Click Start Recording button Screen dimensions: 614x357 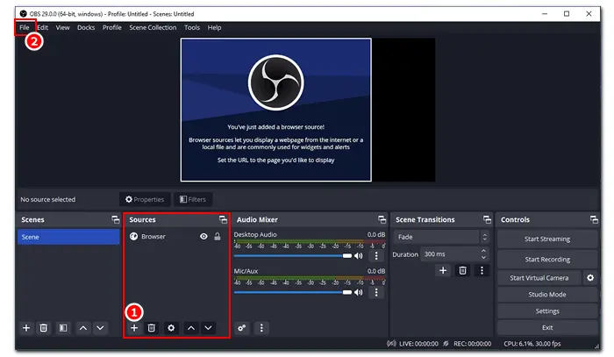547,260
